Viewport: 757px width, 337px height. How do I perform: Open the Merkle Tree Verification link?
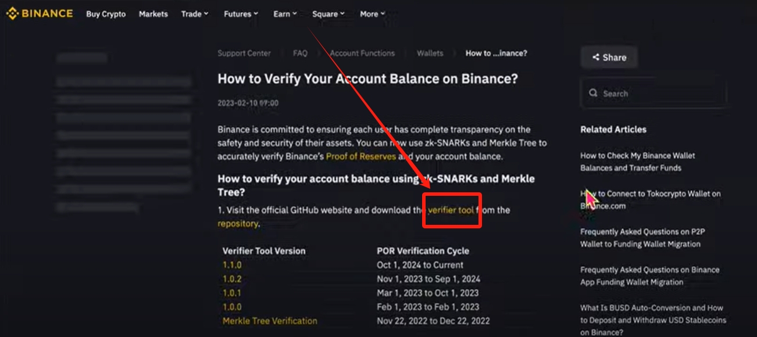(x=270, y=321)
